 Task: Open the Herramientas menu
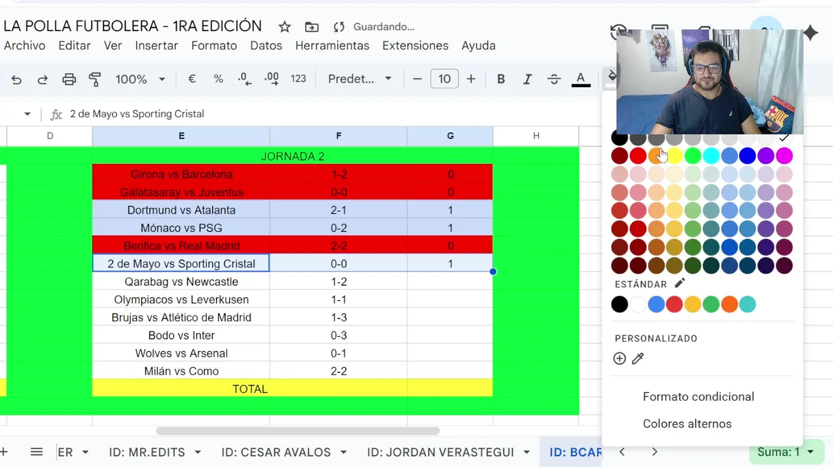coord(332,45)
